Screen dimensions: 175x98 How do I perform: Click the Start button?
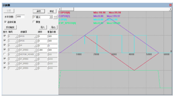click(x=39, y=11)
